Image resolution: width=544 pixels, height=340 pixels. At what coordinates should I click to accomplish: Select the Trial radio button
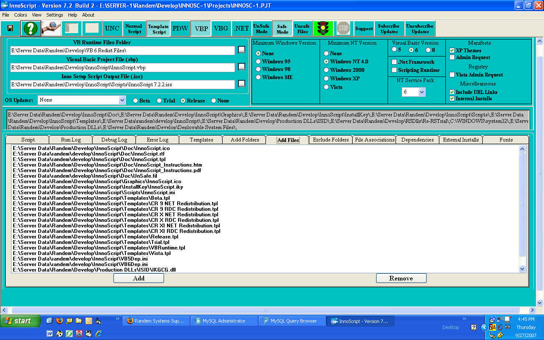[x=159, y=101]
